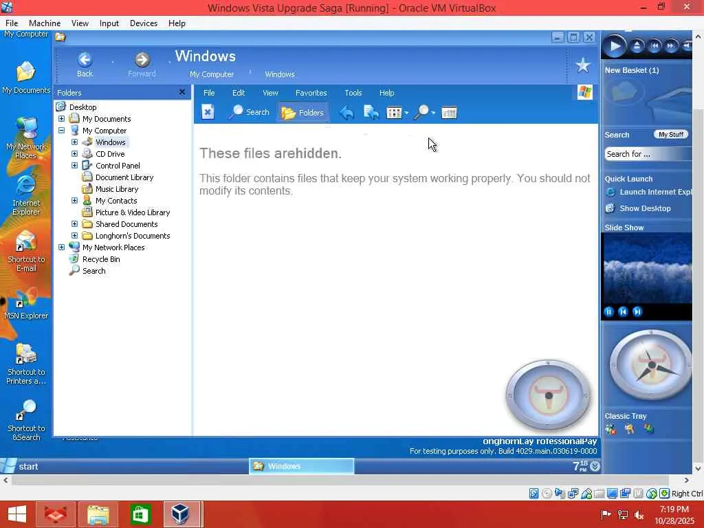This screenshot has height=528, width=704.
Task: Click the Windows taskbar button in the guest
Action: 301,467
